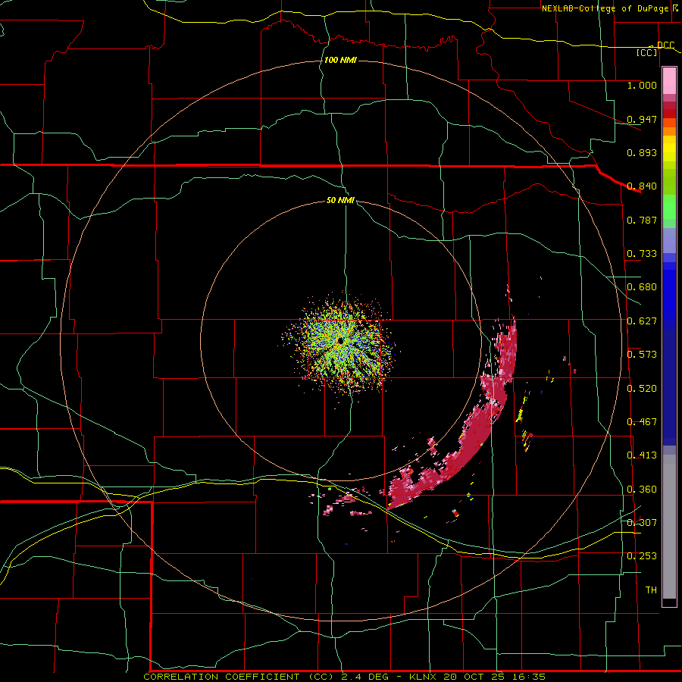The height and width of the screenshot is (682, 682).
Task: Click the 16:35 time stamp in the caption
Action: click(528, 677)
